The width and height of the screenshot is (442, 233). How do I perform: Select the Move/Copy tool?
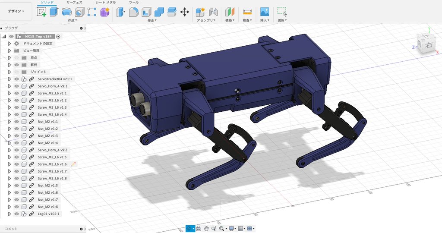[185, 12]
